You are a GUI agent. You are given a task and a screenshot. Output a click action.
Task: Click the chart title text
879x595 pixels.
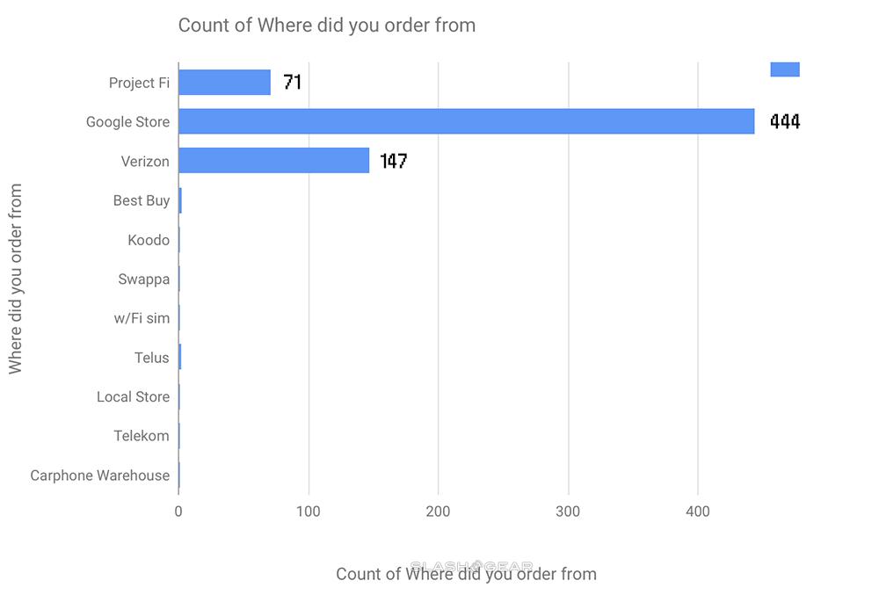coord(327,25)
